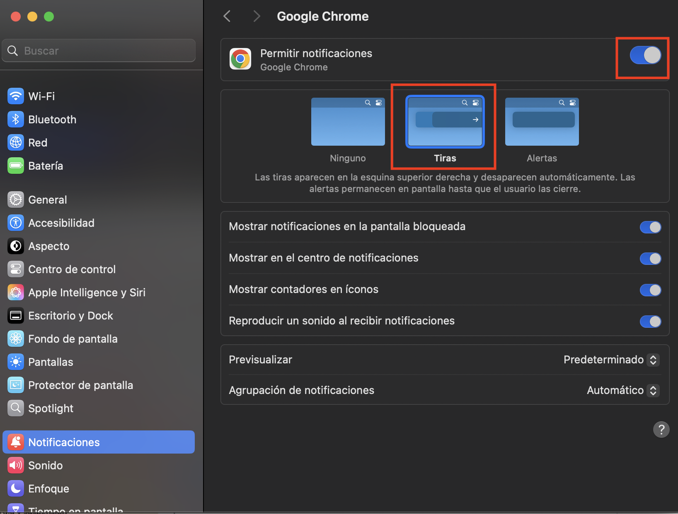Toggle Reproducir un sonido al recibir notificaciones
The height and width of the screenshot is (514, 678).
(x=650, y=322)
